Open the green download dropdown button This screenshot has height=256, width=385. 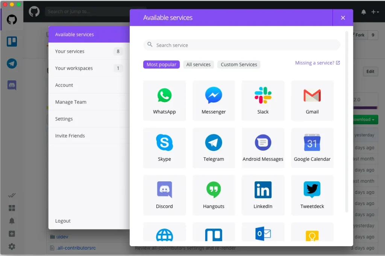coord(365,120)
